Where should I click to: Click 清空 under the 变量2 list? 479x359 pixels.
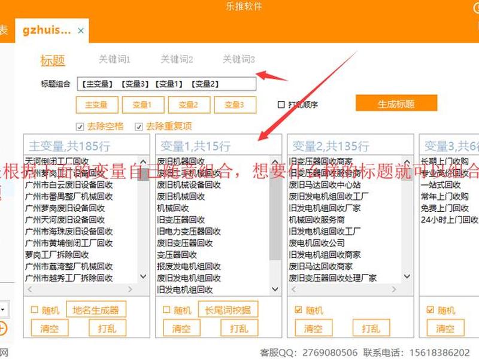(x=313, y=328)
